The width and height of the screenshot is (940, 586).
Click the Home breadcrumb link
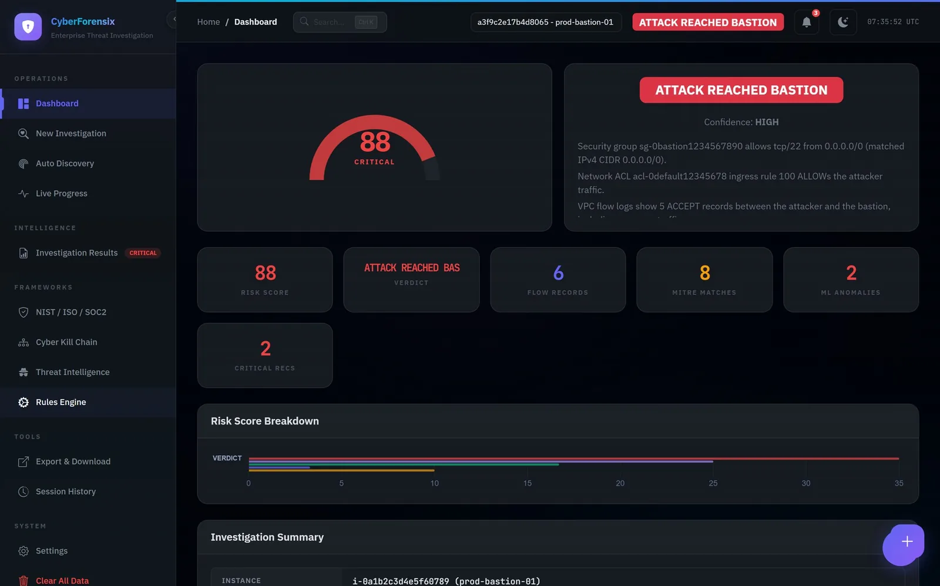(x=209, y=22)
